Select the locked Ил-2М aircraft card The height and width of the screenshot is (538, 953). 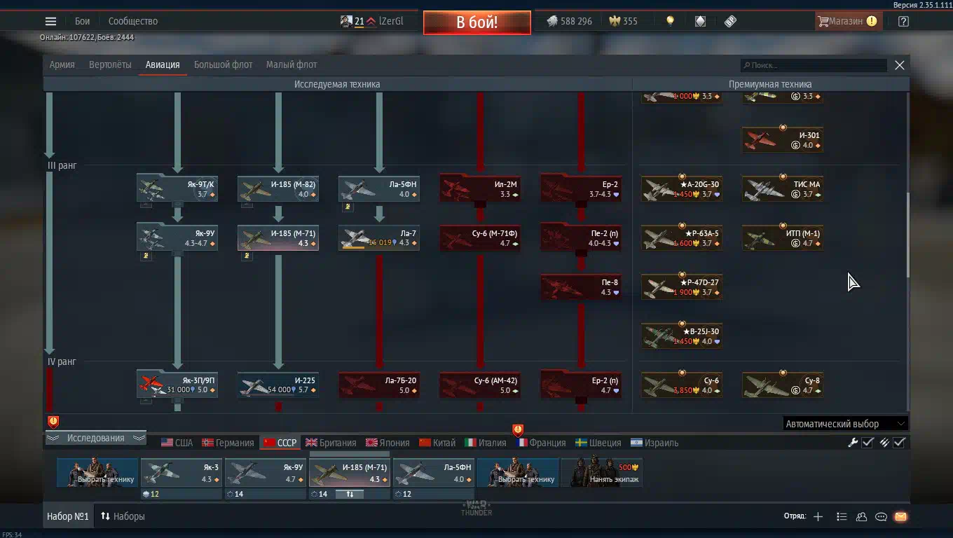[x=480, y=189]
